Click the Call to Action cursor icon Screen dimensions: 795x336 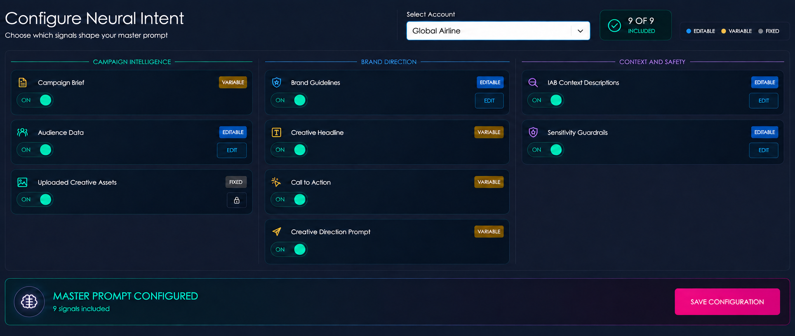(x=276, y=182)
